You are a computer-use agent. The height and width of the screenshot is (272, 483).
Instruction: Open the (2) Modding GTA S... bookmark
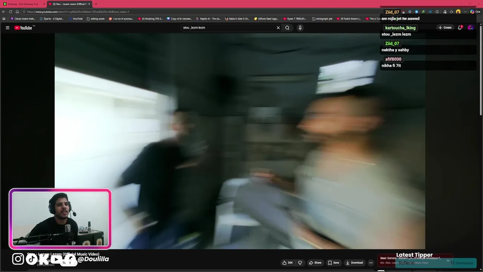pos(150,19)
